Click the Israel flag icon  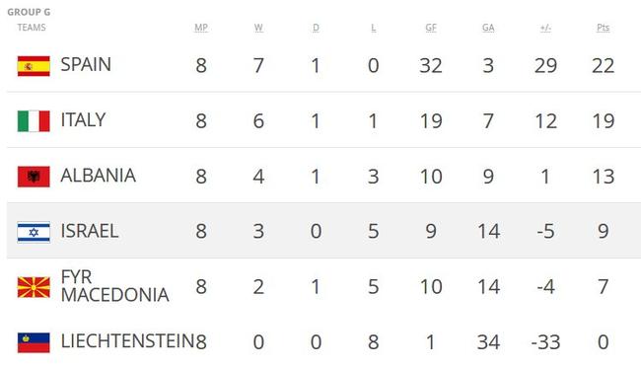click(x=34, y=232)
